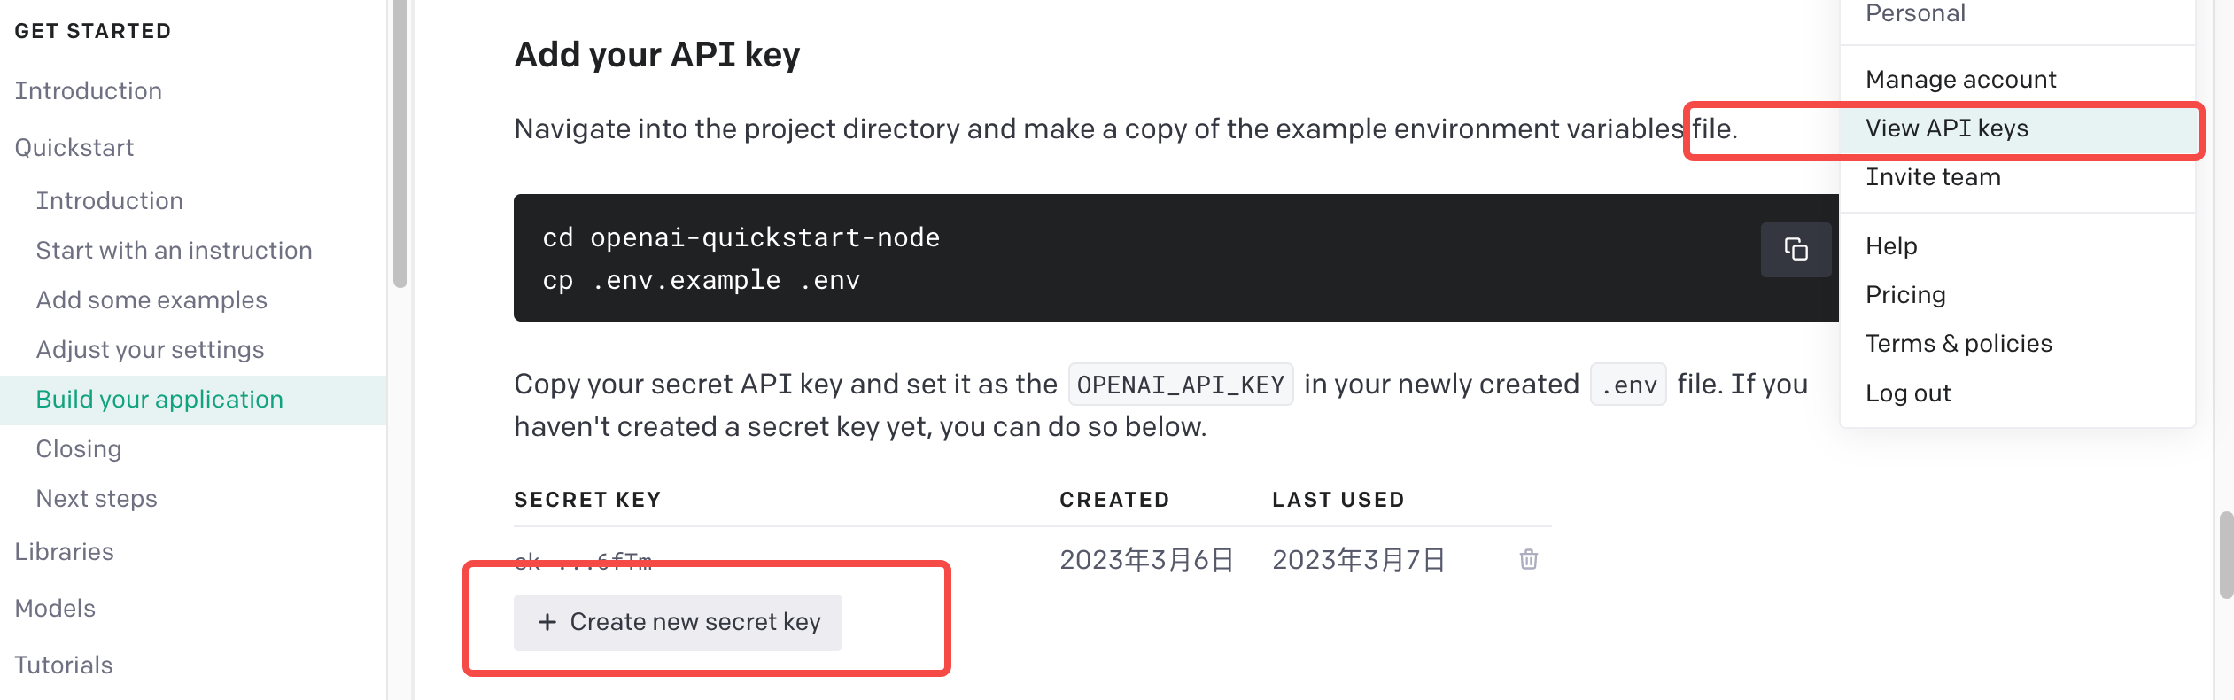Open the top-level Introduction sidebar link
Screen dimensions: 2234x700
(88, 91)
